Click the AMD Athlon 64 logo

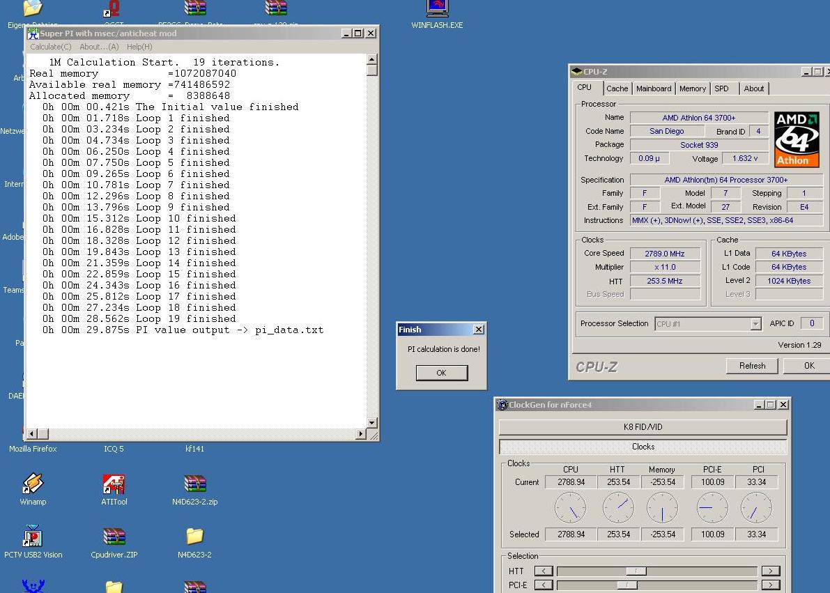coord(797,139)
